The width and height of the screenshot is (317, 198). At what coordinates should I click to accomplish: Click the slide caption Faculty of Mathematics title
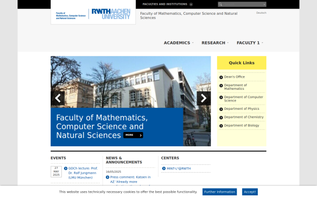(x=101, y=126)
